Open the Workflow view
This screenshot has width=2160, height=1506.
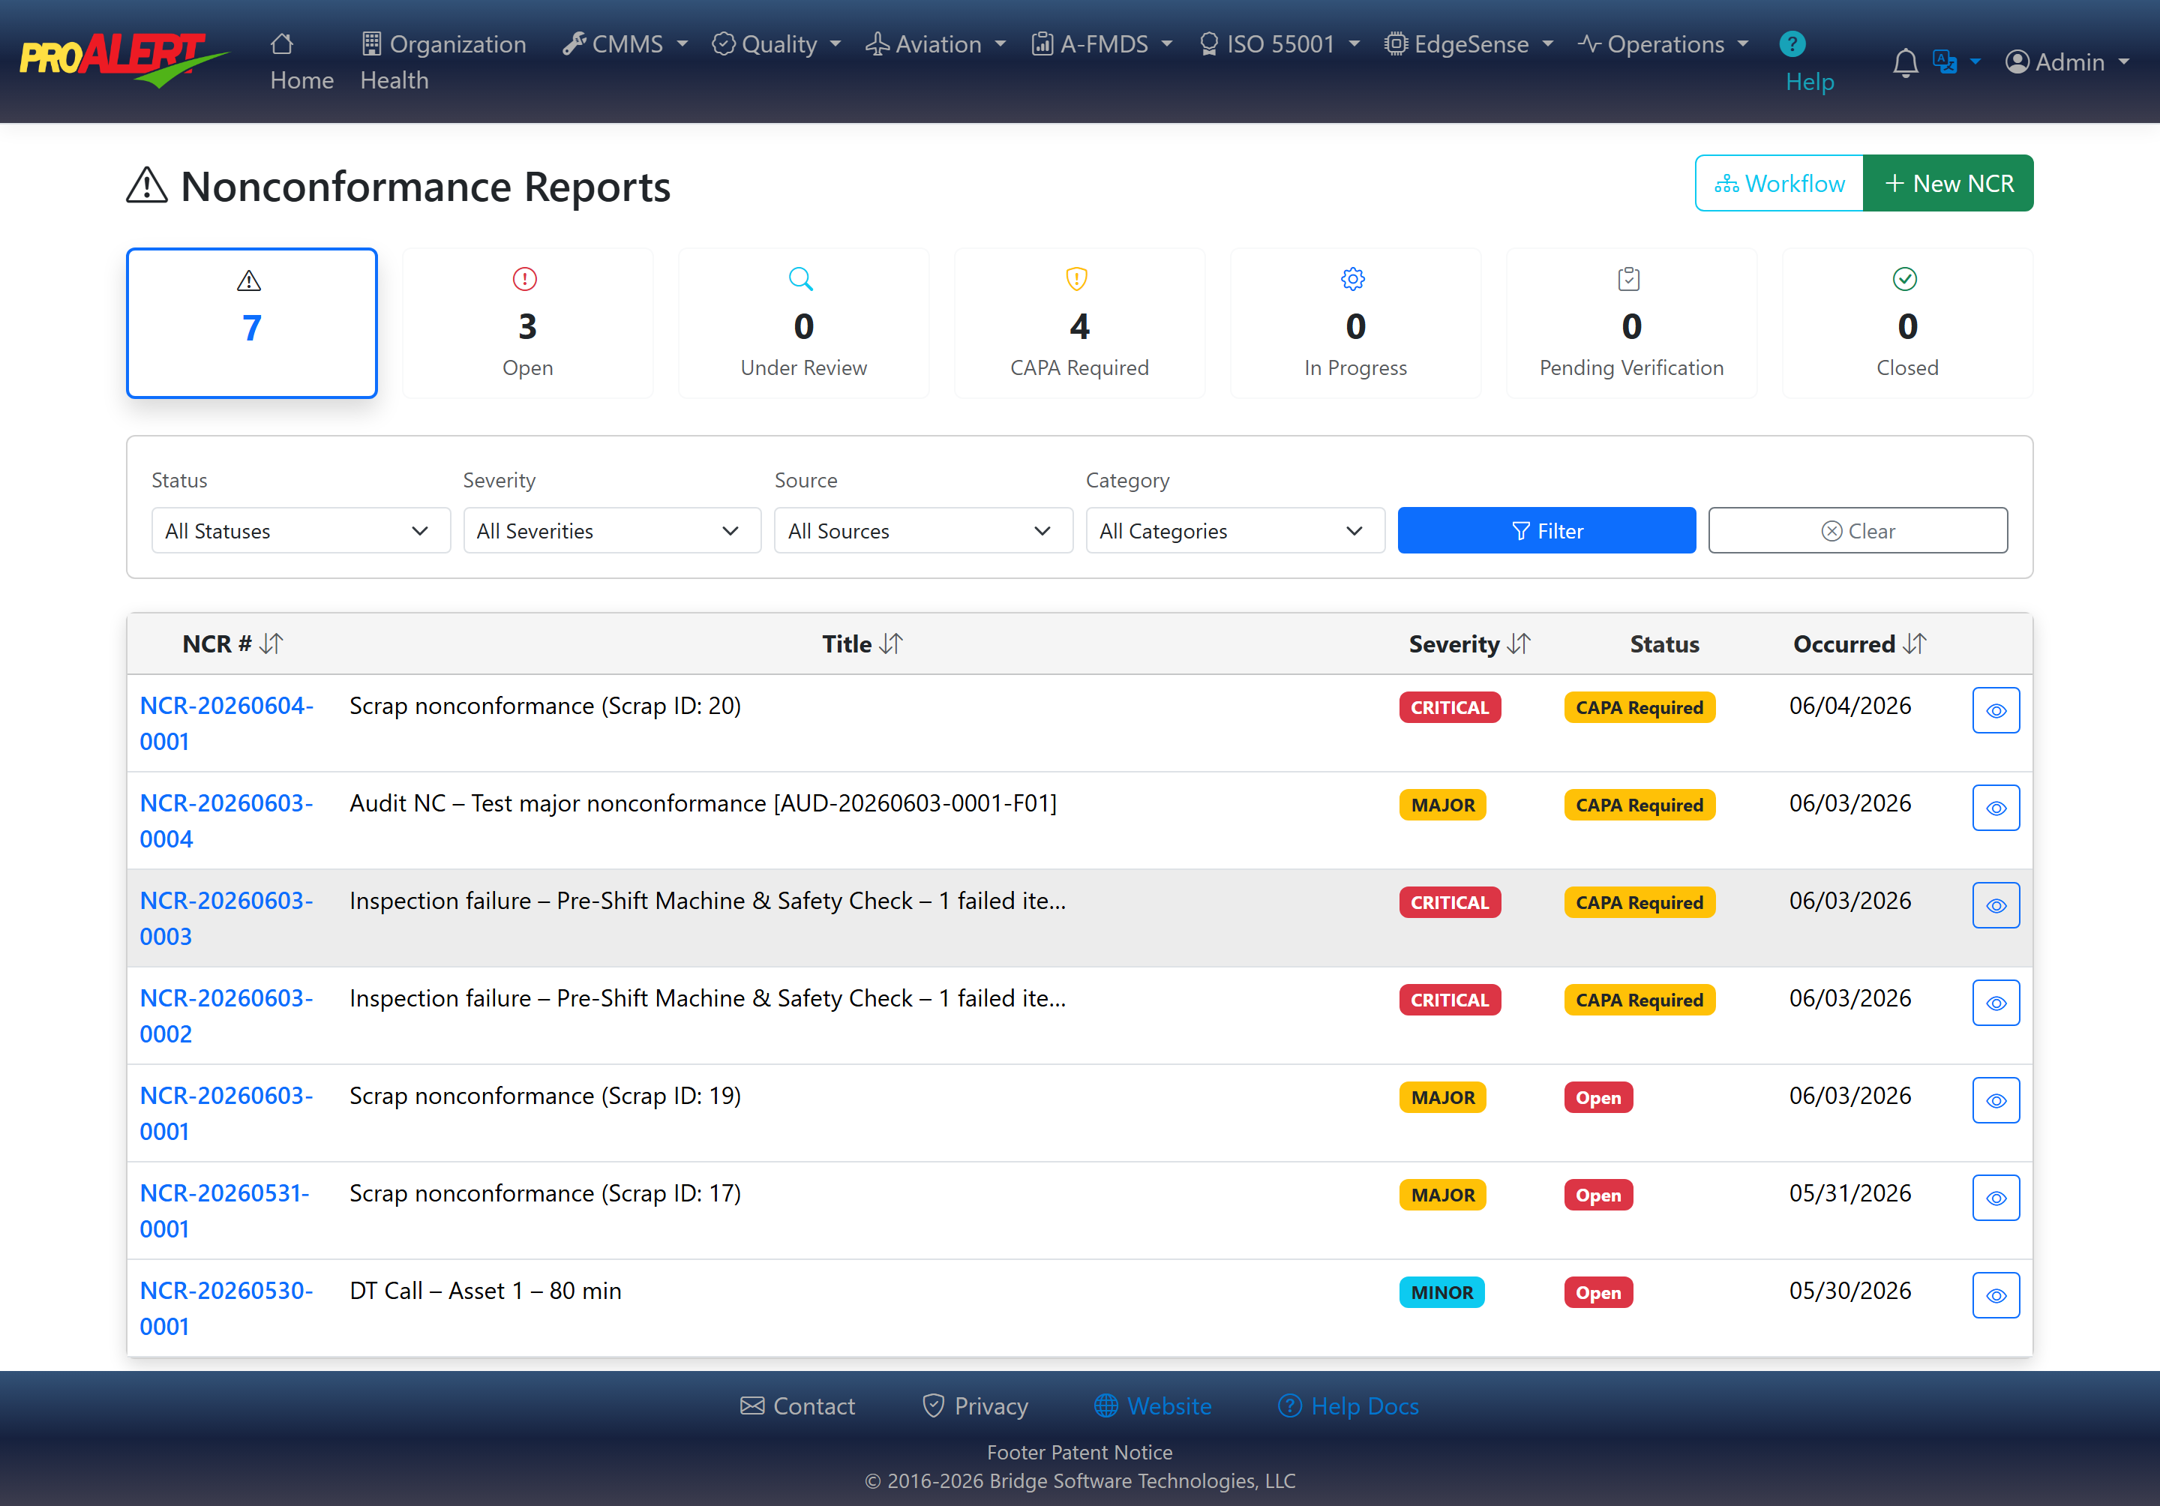1779,184
